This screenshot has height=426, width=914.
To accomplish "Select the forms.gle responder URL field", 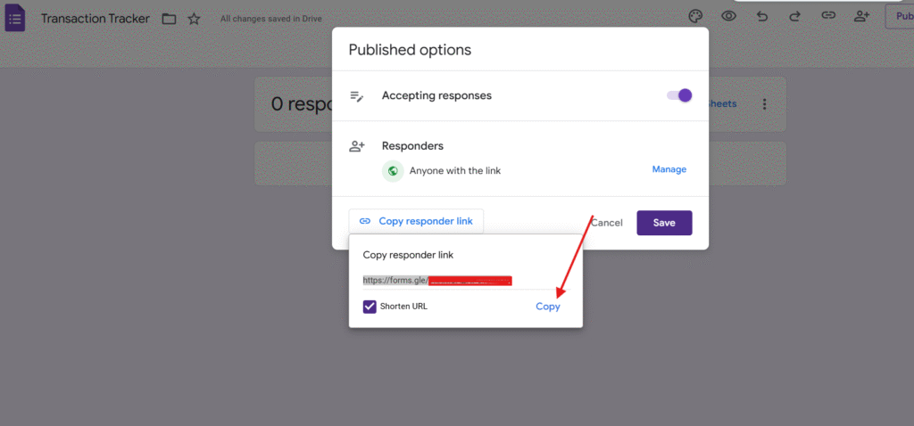I will click(437, 281).
